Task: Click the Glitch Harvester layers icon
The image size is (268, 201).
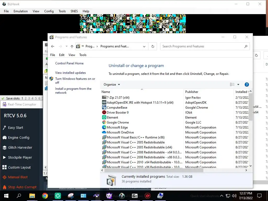Action: 4,148
